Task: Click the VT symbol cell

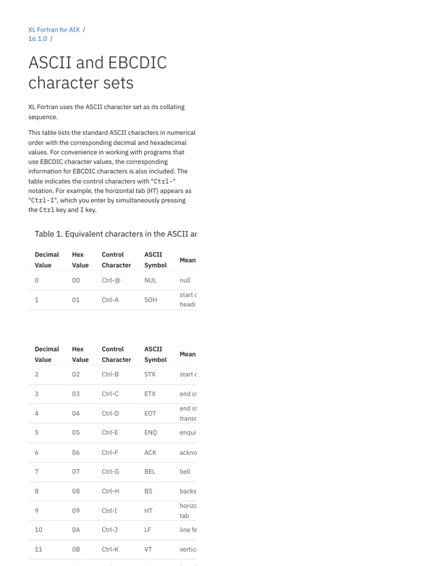Action: pyautogui.click(x=148, y=549)
